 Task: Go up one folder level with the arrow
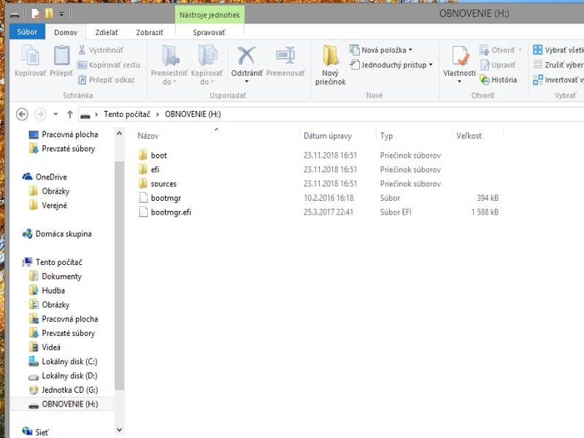(x=70, y=114)
